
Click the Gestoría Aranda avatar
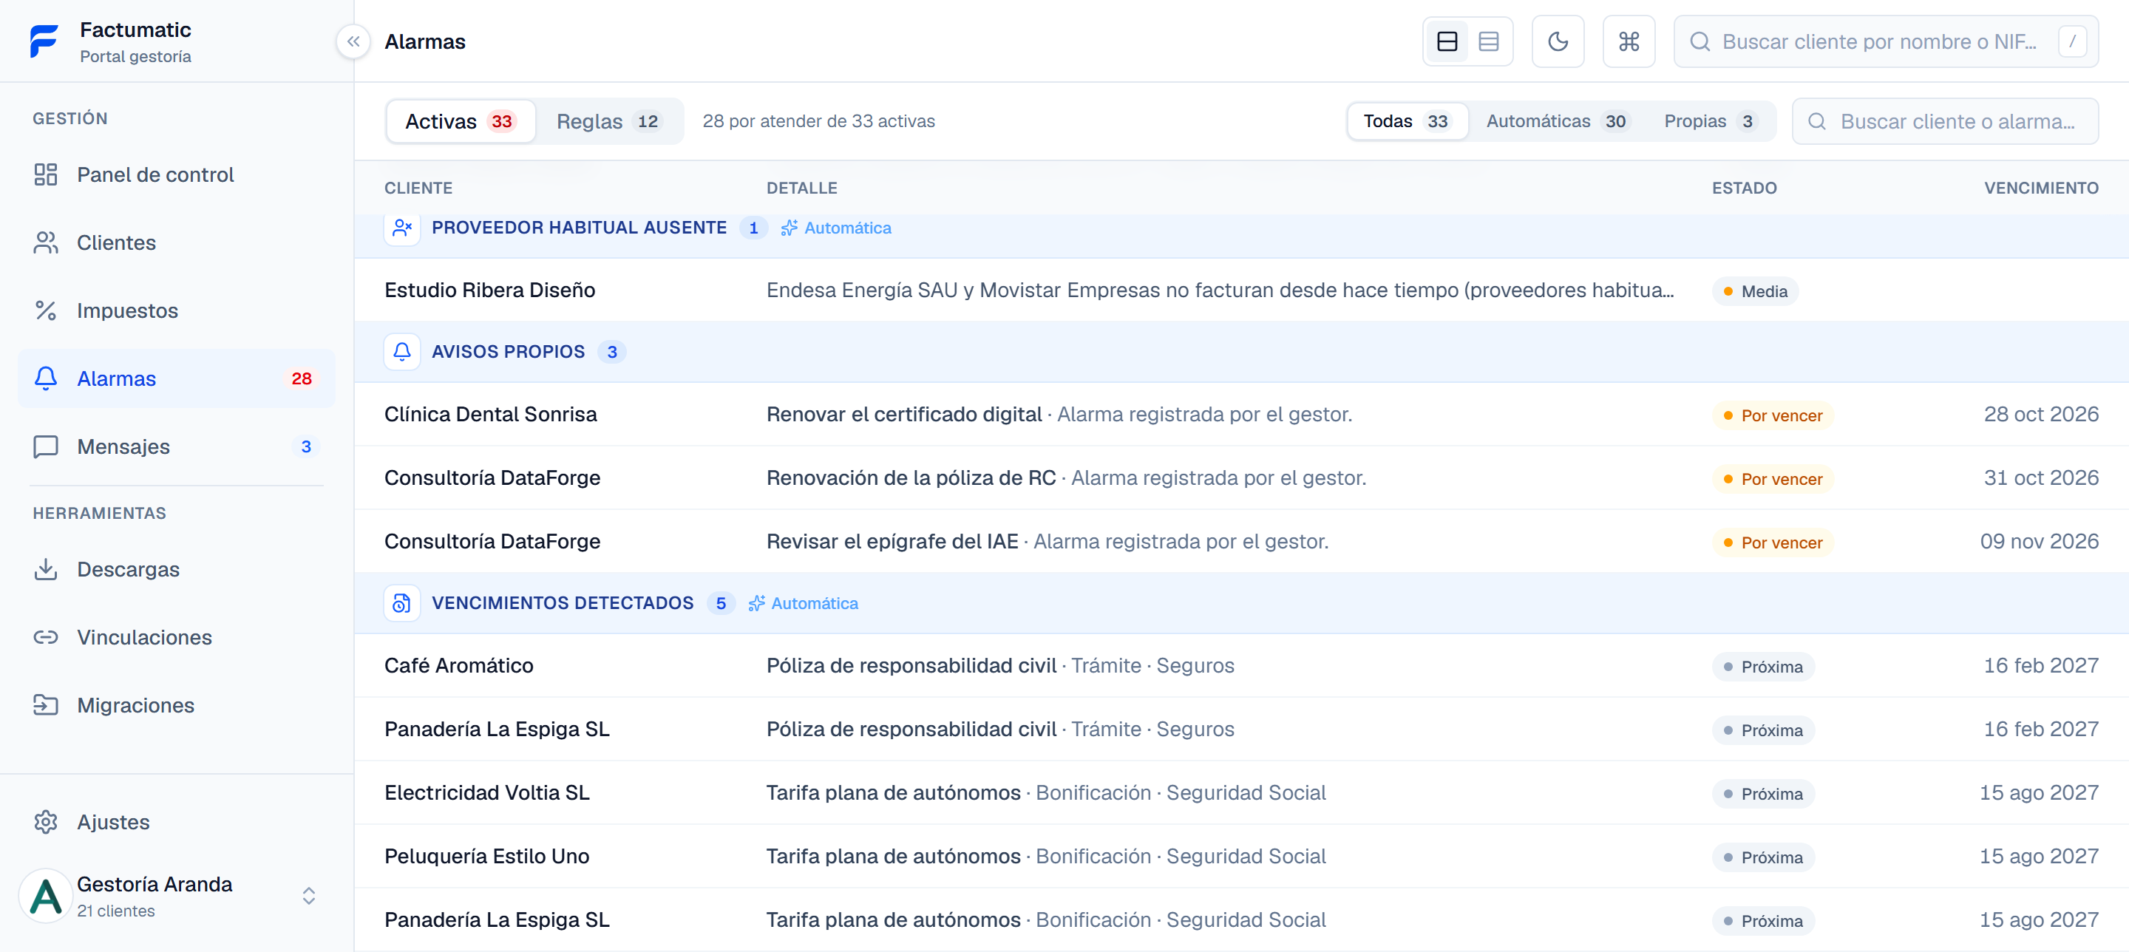click(45, 896)
